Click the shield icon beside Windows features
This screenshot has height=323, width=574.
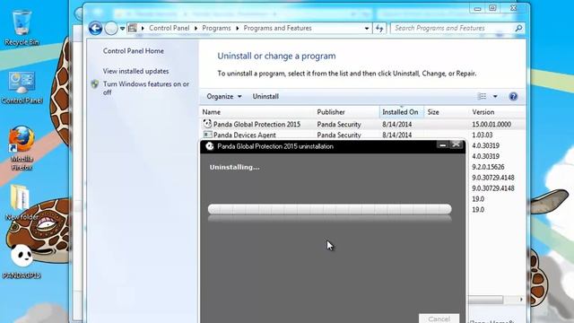coord(95,84)
